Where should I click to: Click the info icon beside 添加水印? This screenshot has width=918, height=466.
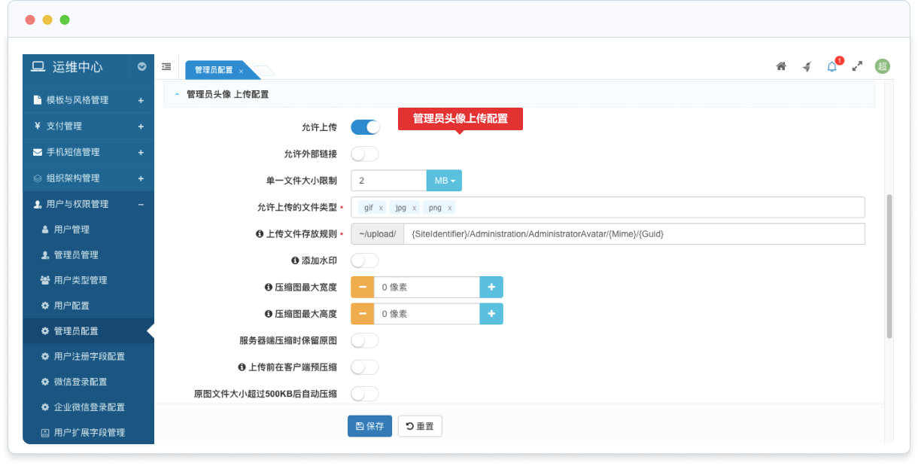(x=295, y=260)
